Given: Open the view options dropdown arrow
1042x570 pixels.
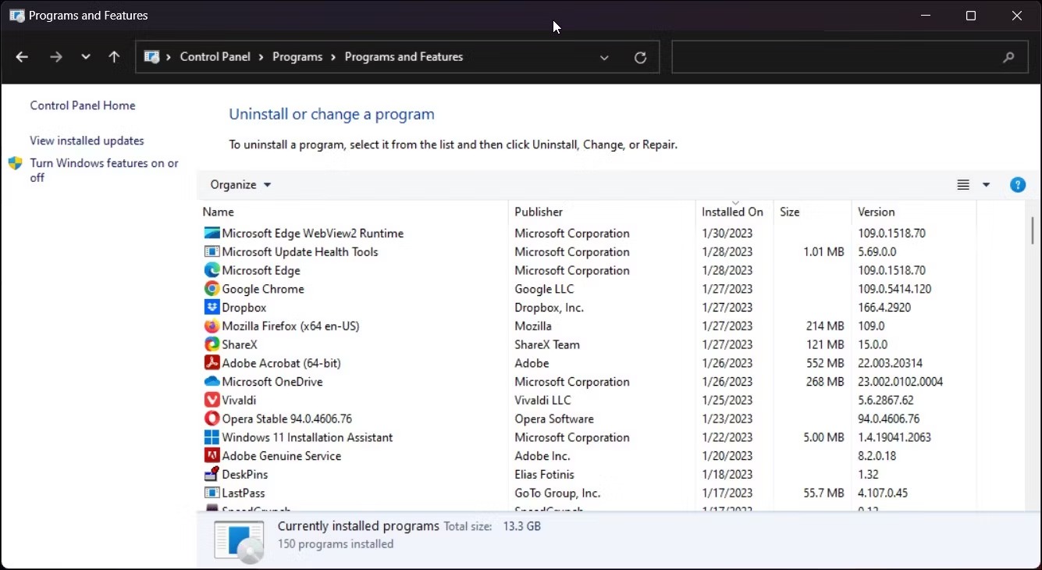Looking at the screenshot, I should [986, 185].
